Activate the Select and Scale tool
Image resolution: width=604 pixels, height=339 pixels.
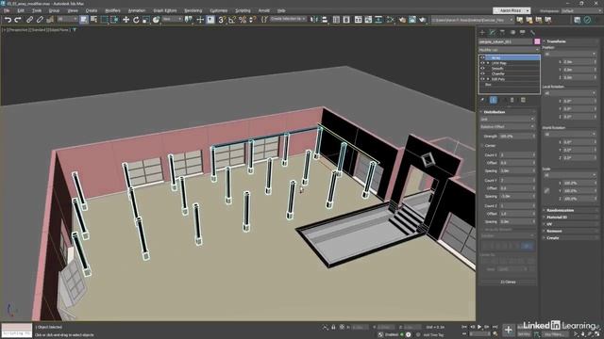(146, 20)
